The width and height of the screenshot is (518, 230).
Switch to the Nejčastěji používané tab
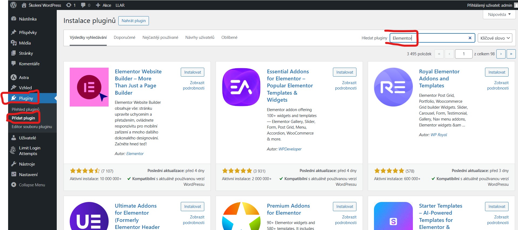click(160, 37)
